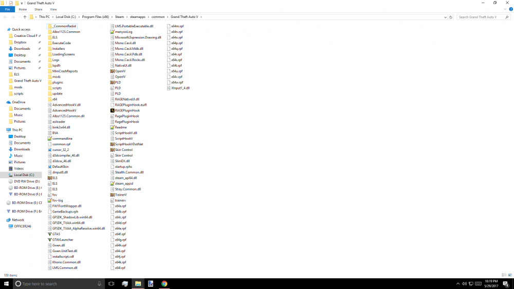
Task: Select DVD RW Drive (D:) in the sidebar
Action: (26, 181)
